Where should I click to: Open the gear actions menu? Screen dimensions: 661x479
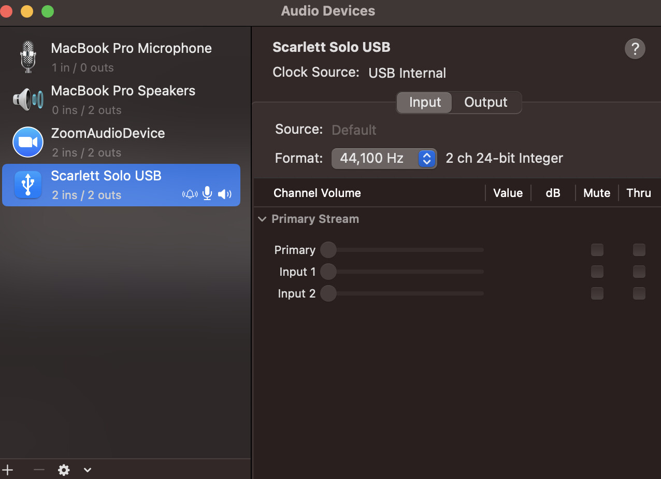[64, 470]
